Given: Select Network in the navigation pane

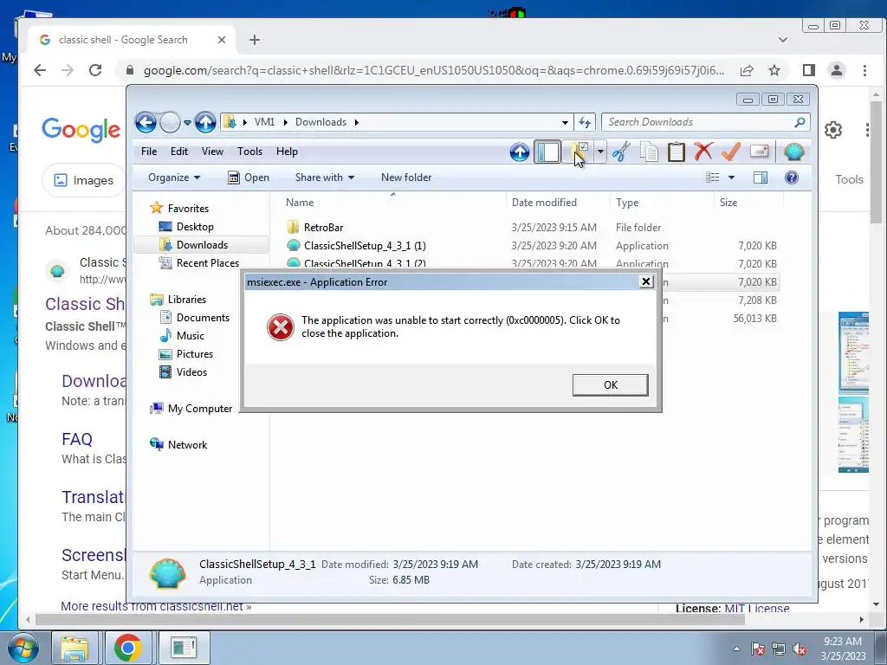Looking at the screenshot, I should coord(187,445).
